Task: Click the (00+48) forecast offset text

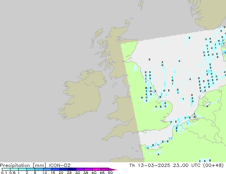Action: click(x=214, y=165)
